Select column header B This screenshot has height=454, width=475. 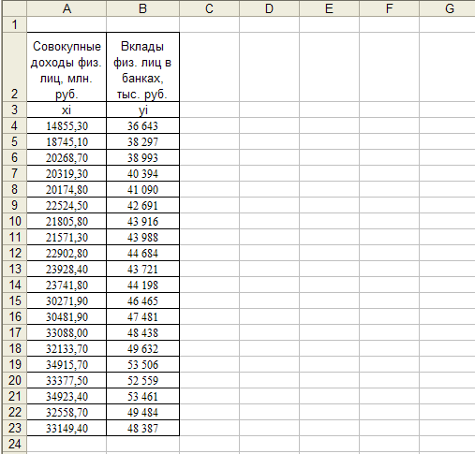pyautogui.click(x=142, y=8)
